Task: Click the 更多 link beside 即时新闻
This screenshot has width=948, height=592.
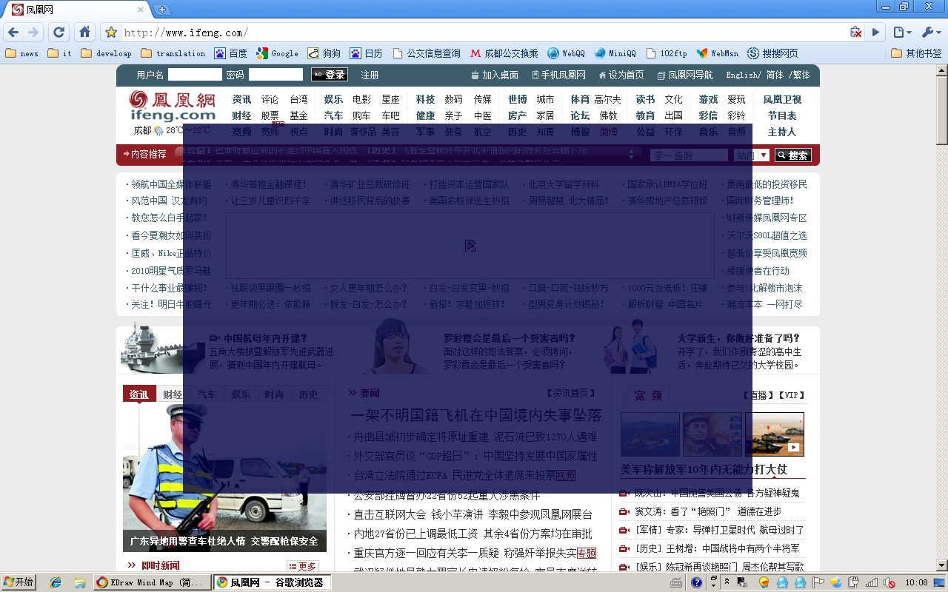Action: coord(303,566)
